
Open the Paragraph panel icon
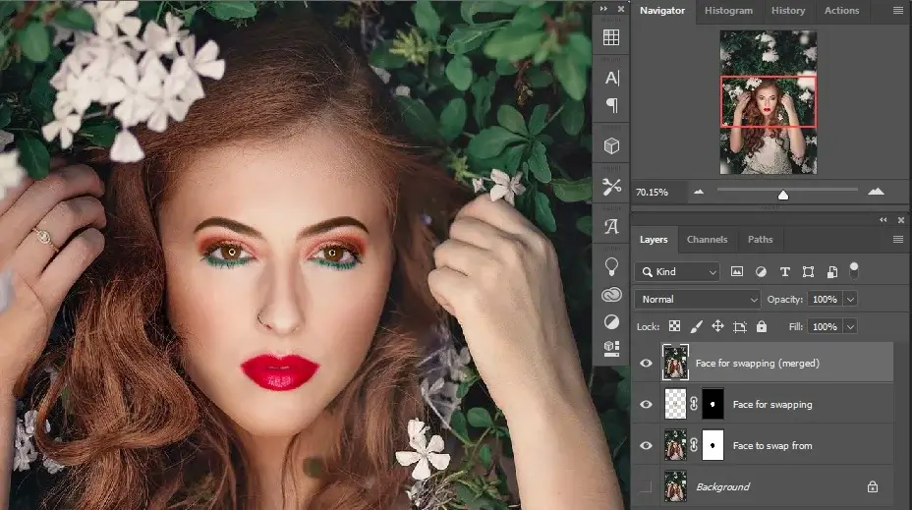click(612, 105)
